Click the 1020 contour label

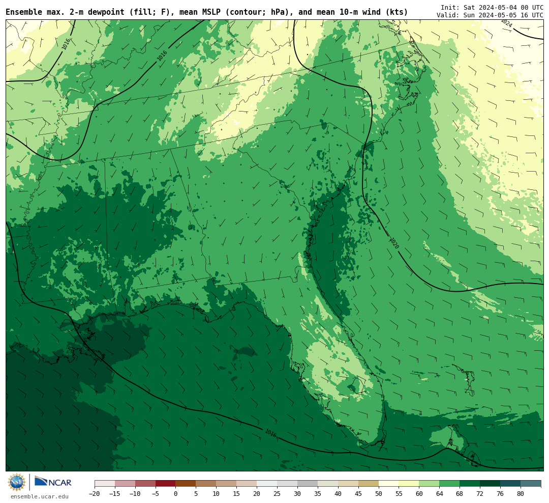[x=394, y=243]
